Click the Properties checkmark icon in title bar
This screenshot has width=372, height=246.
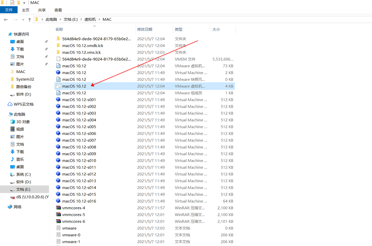12,3
